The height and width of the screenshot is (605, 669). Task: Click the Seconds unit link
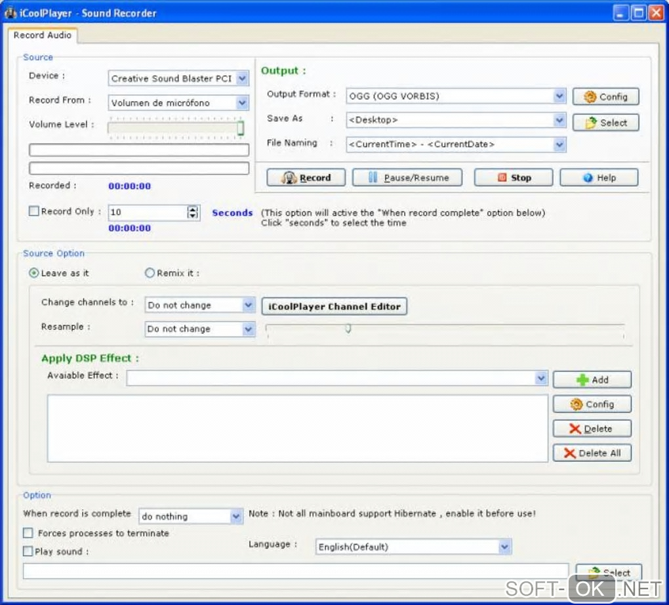pyautogui.click(x=233, y=213)
